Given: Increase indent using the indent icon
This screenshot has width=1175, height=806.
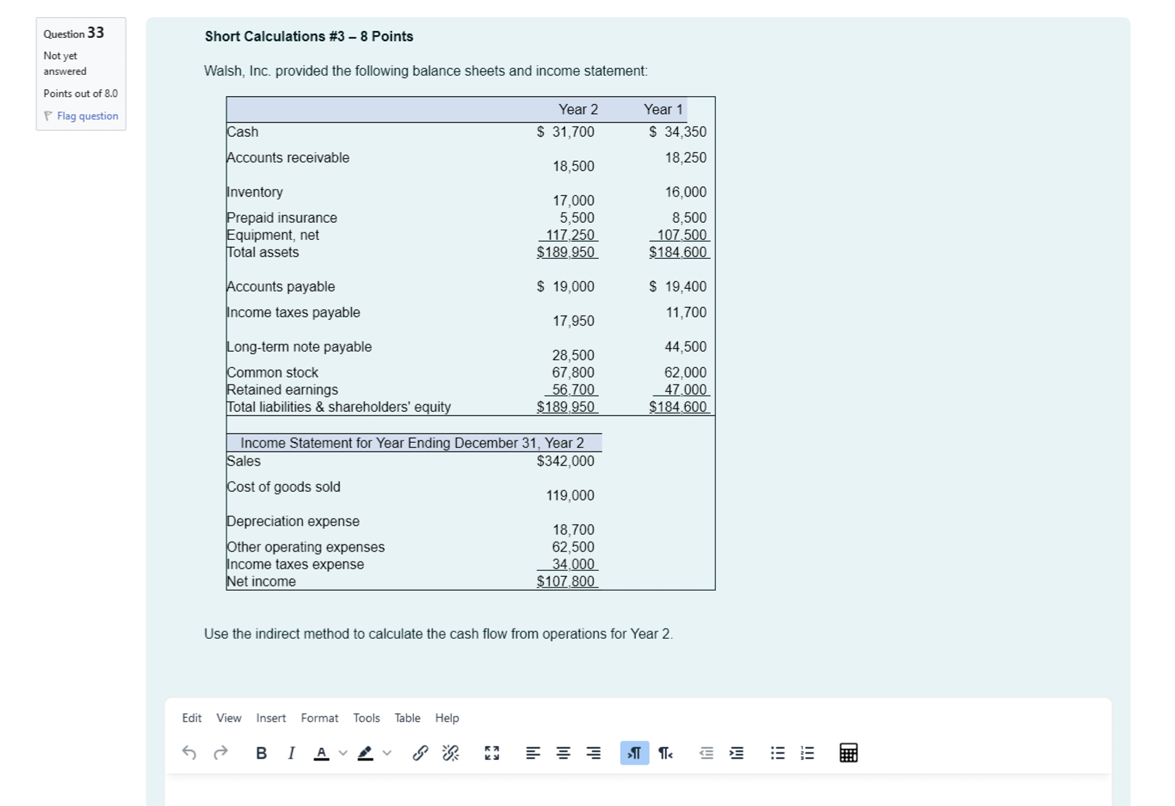Looking at the screenshot, I should pos(736,753).
